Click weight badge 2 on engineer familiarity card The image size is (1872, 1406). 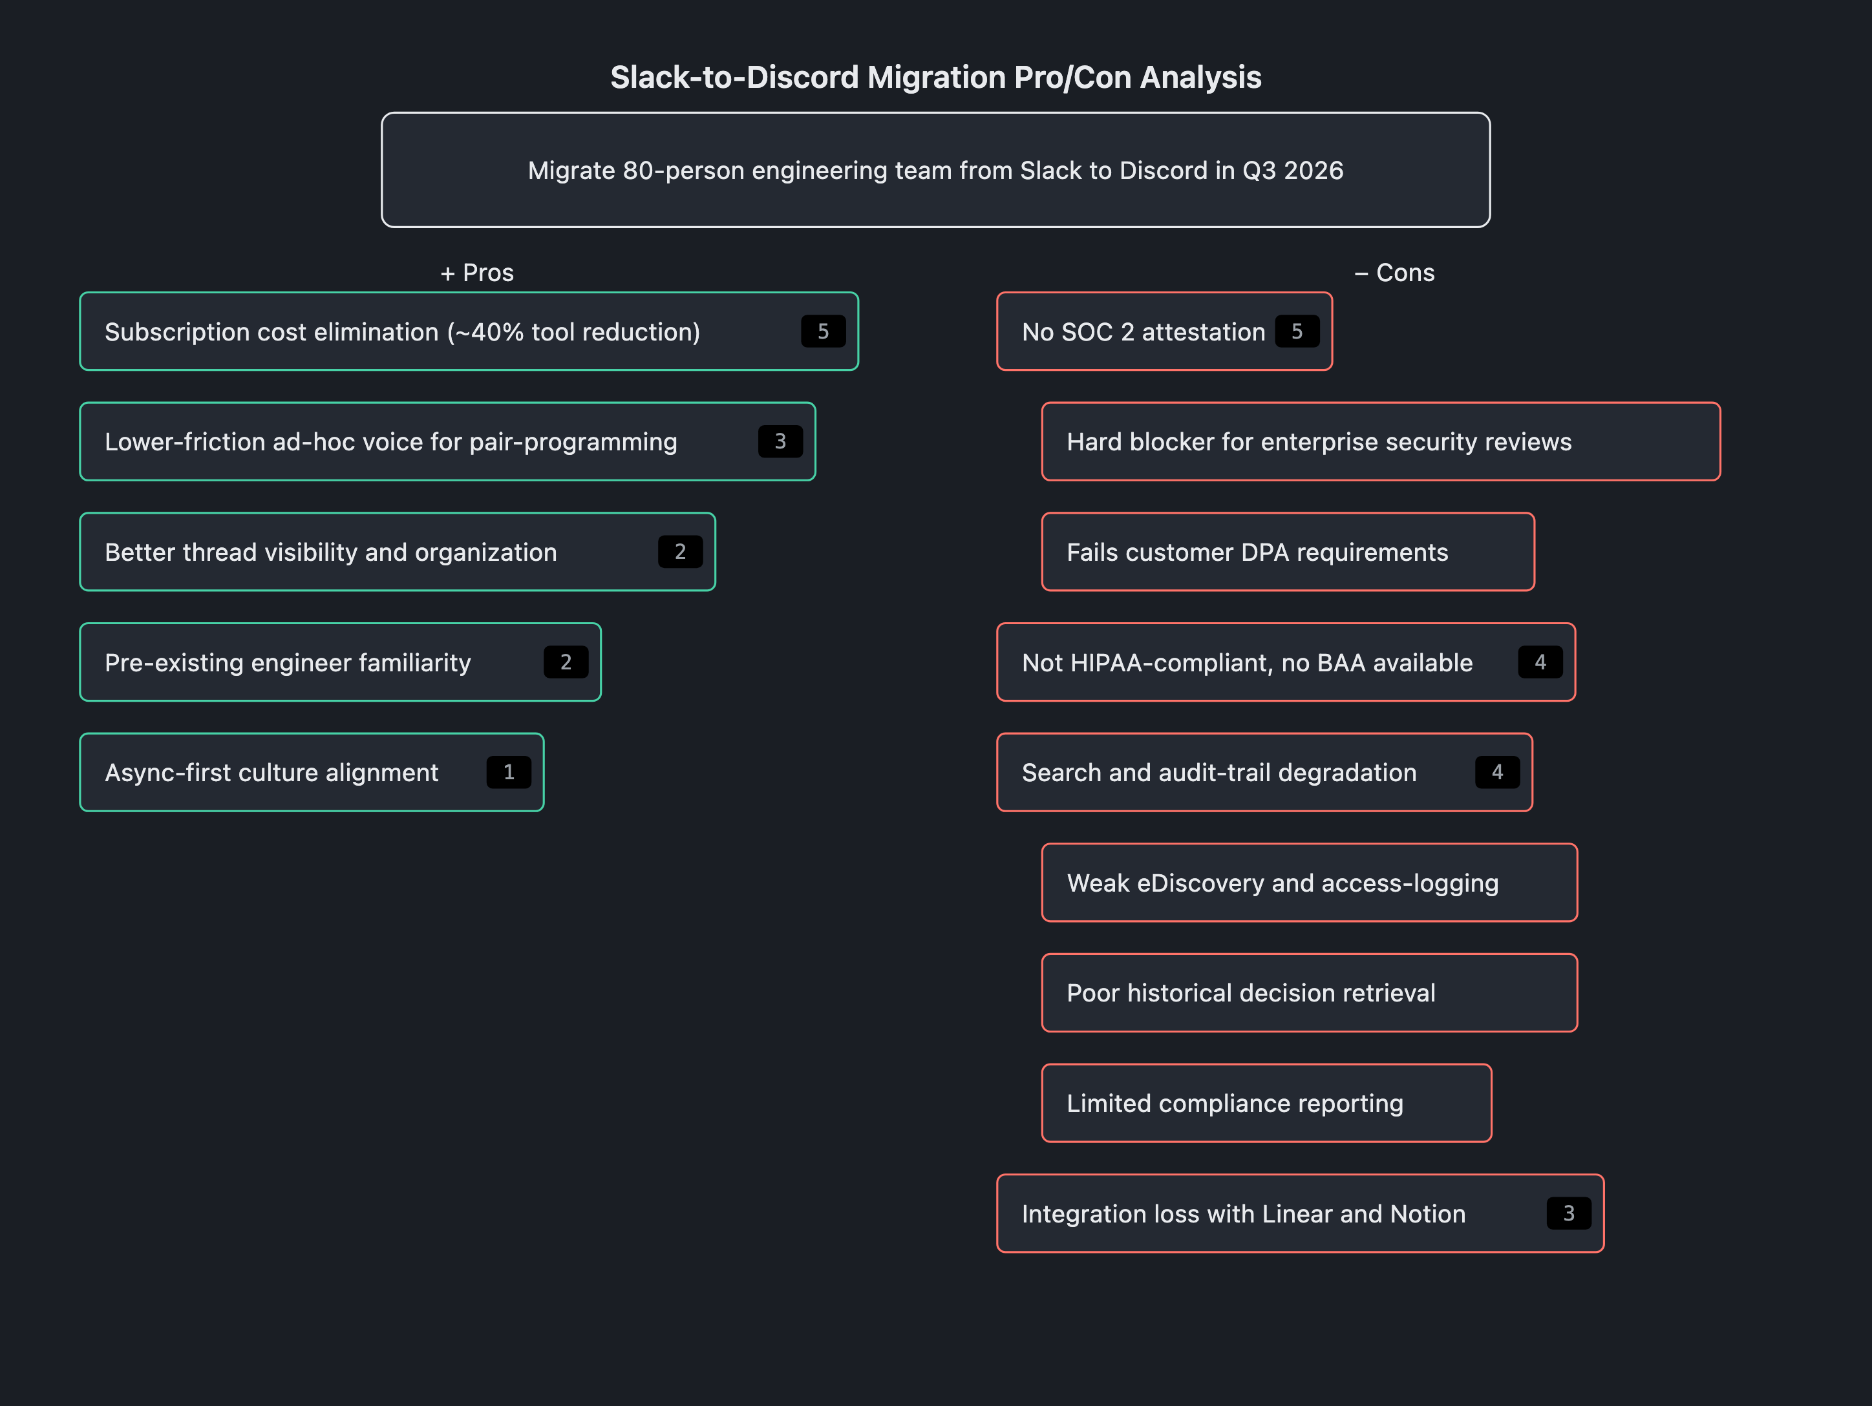tap(566, 662)
